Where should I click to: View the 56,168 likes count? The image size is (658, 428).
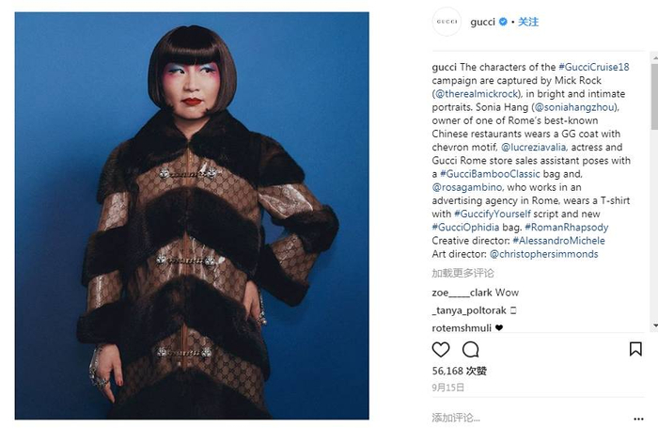click(x=459, y=371)
